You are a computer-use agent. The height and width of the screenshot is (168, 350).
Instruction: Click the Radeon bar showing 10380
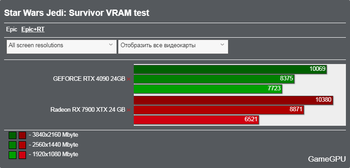pyautogui.click(x=233, y=100)
